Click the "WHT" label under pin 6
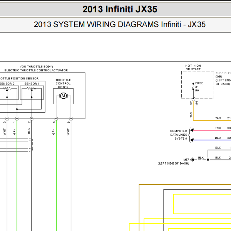 point(69,132)
